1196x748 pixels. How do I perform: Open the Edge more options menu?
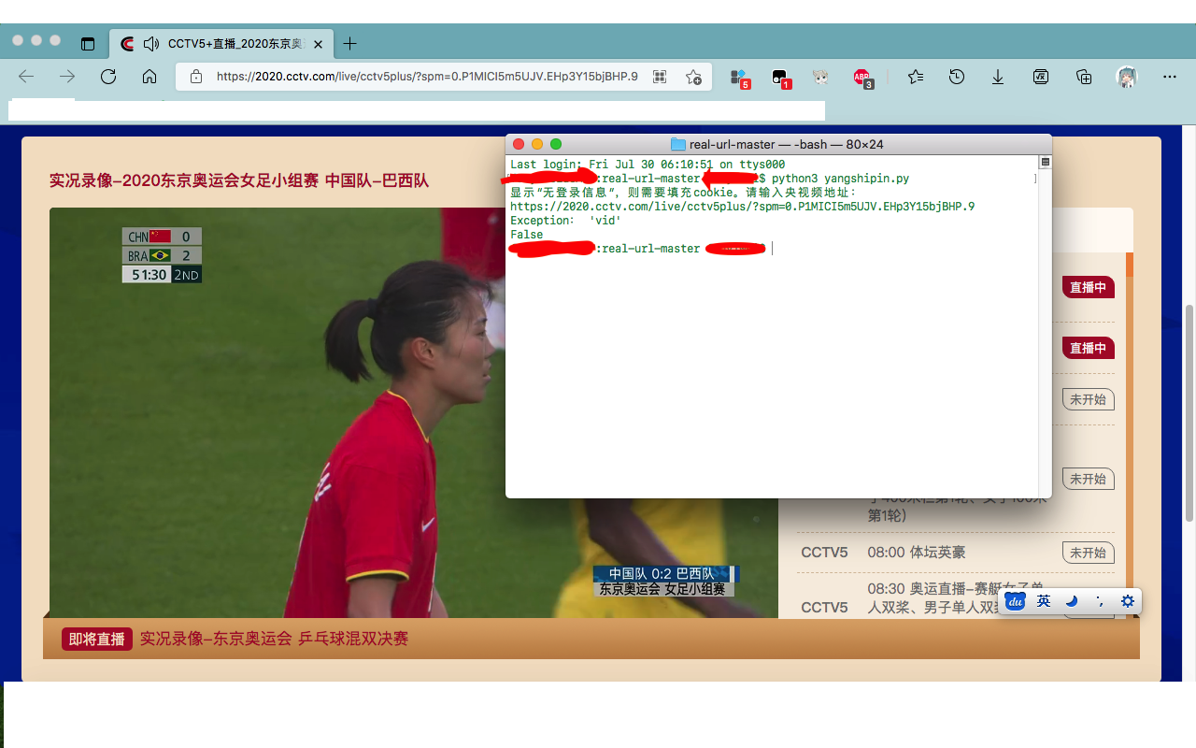(1169, 77)
